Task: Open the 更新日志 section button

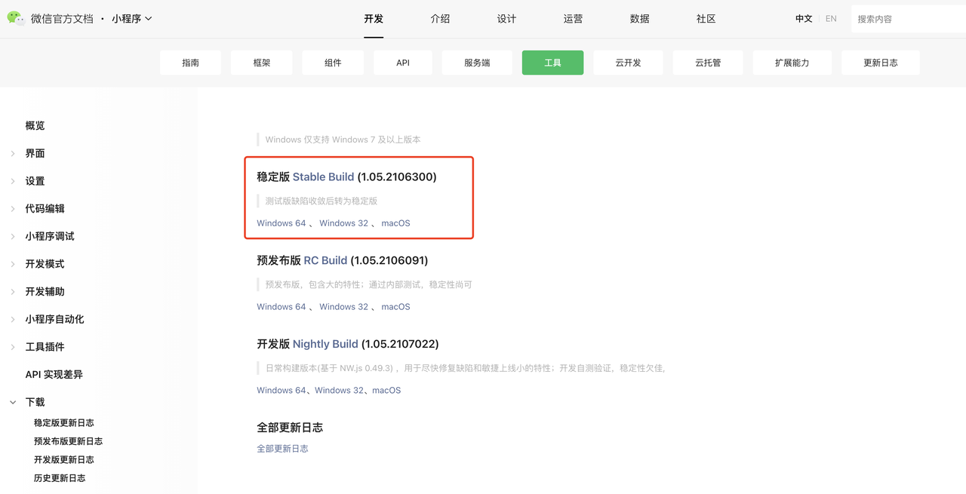Action: pyautogui.click(x=881, y=63)
